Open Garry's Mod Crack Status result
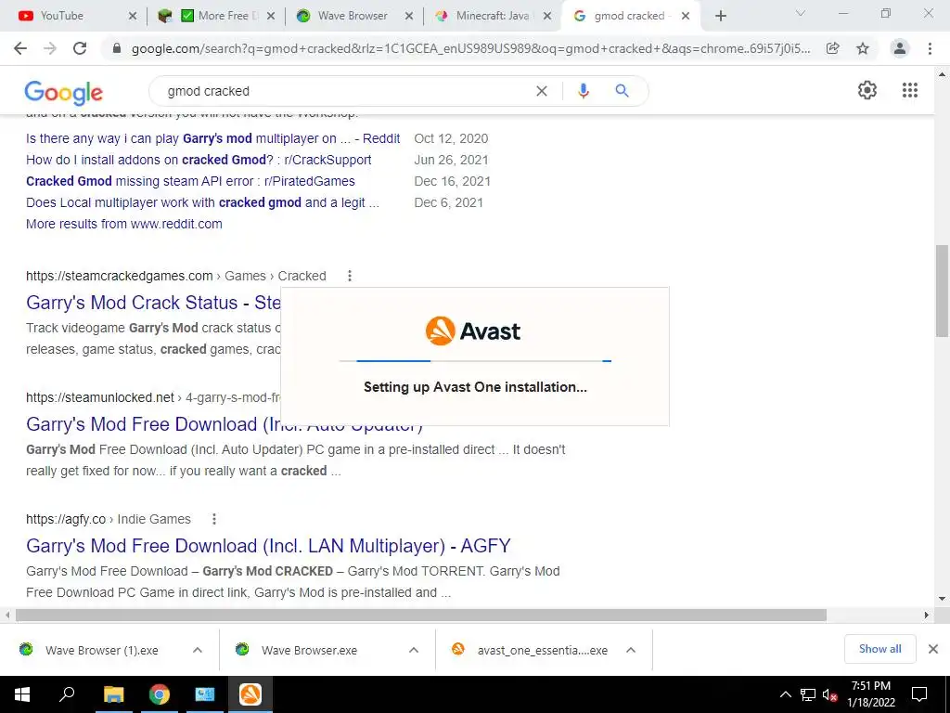This screenshot has width=950, height=713. pyautogui.click(x=153, y=302)
